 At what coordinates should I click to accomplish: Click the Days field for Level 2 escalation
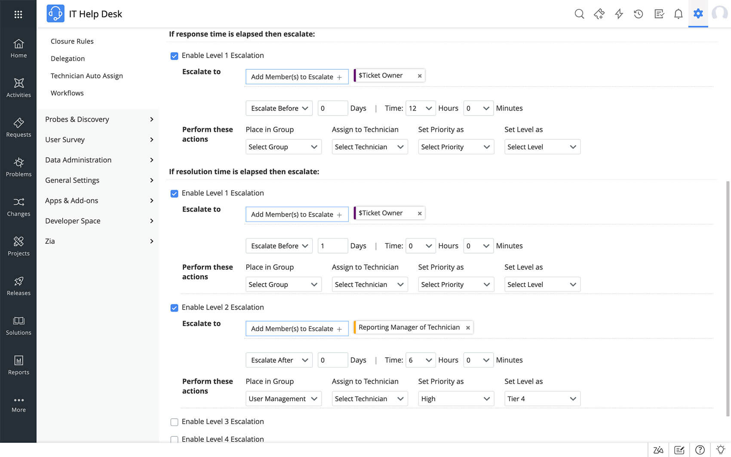(332, 360)
